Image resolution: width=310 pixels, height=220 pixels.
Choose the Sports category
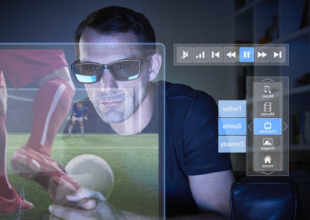click(x=232, y=126)
